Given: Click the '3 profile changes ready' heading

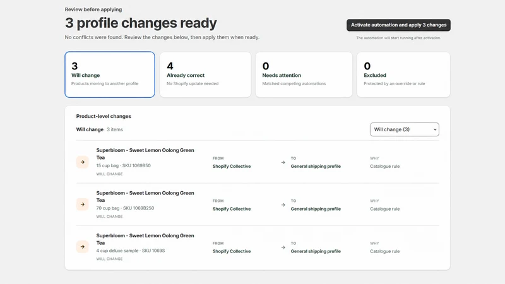Looking at the screenshot, I should (x=141, y=23).
